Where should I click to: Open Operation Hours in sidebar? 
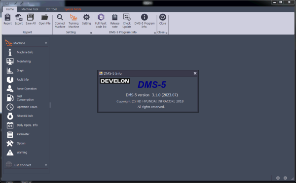pyautogui.click(x=27, y=107)
